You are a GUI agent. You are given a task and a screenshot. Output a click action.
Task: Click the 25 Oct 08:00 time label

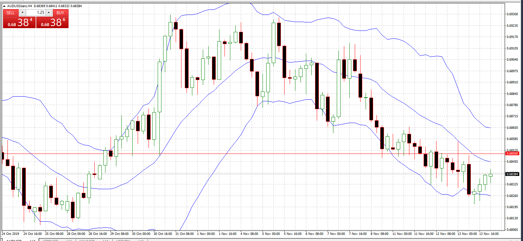pos(55,234)
